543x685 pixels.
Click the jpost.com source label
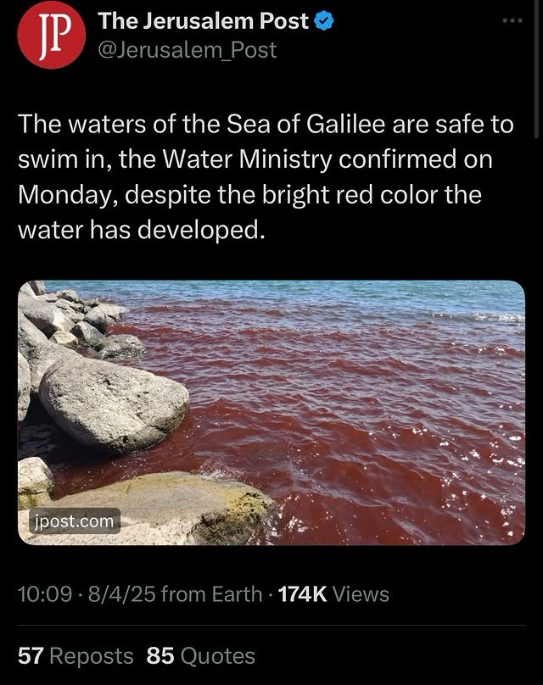[x=75, y=521]
